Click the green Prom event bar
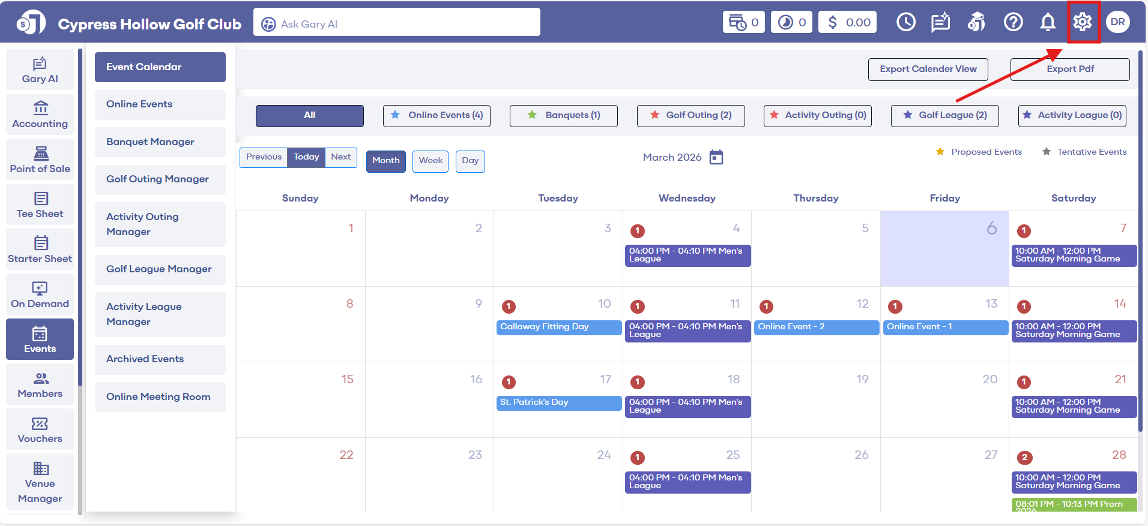The width and height of the screenshot is (1148, 526). pos(1074,504)
